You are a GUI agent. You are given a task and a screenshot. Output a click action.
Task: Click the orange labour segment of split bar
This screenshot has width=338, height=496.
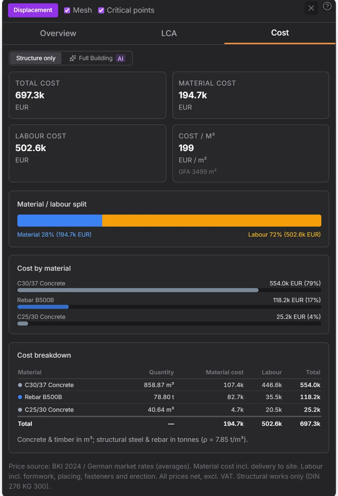point(212,221)
